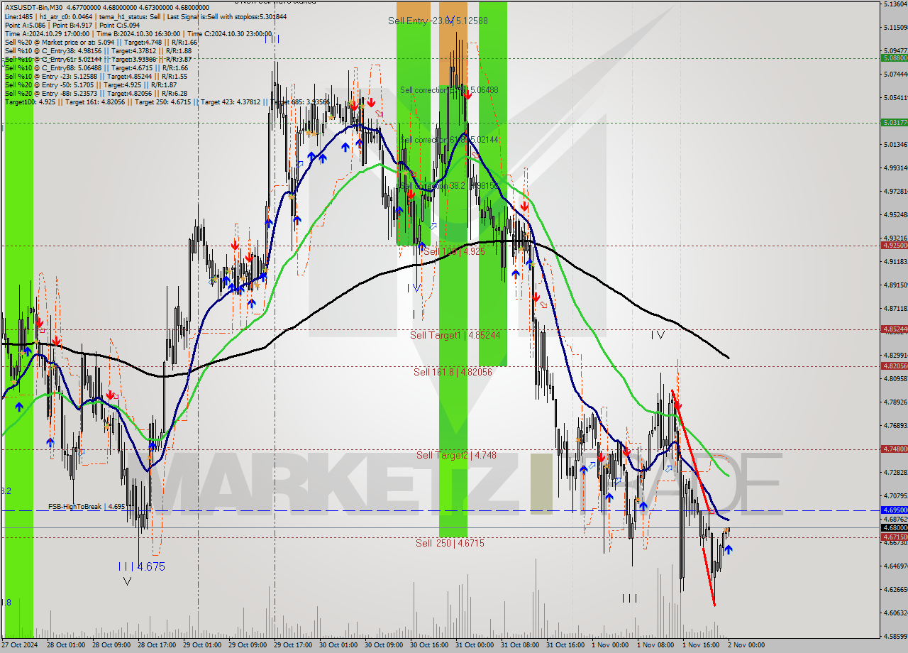Viewport: 908px width, 653px height.
Task: Click the '2 Nov 00:00' time axis label
Action: (x=746, y=645)
